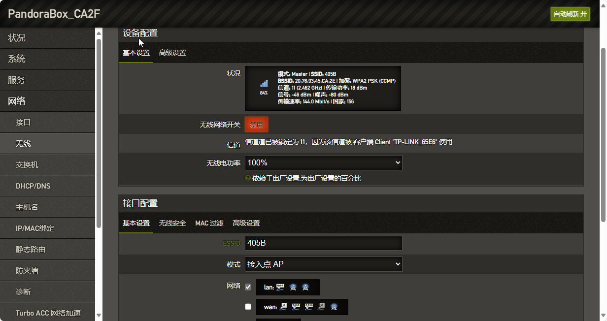The image size is (607, 321).
Task: Switch to 设备配置 高级设置 tab
Action: click(x=172, y=53)
